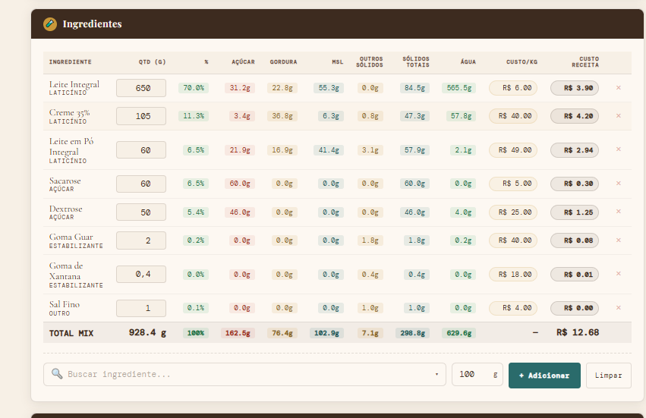The image size is (646, 418).
Task: Click the Dextrose quantity input
Action: (x=141, y=212)
